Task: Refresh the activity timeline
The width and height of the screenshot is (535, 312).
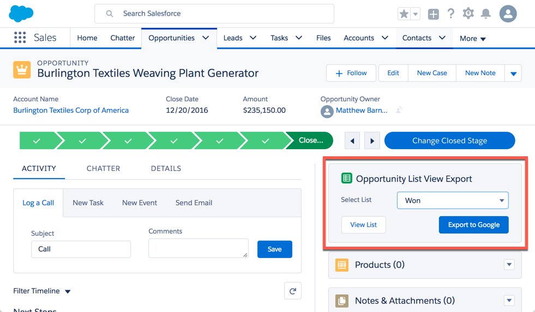Action: (293, 291)
